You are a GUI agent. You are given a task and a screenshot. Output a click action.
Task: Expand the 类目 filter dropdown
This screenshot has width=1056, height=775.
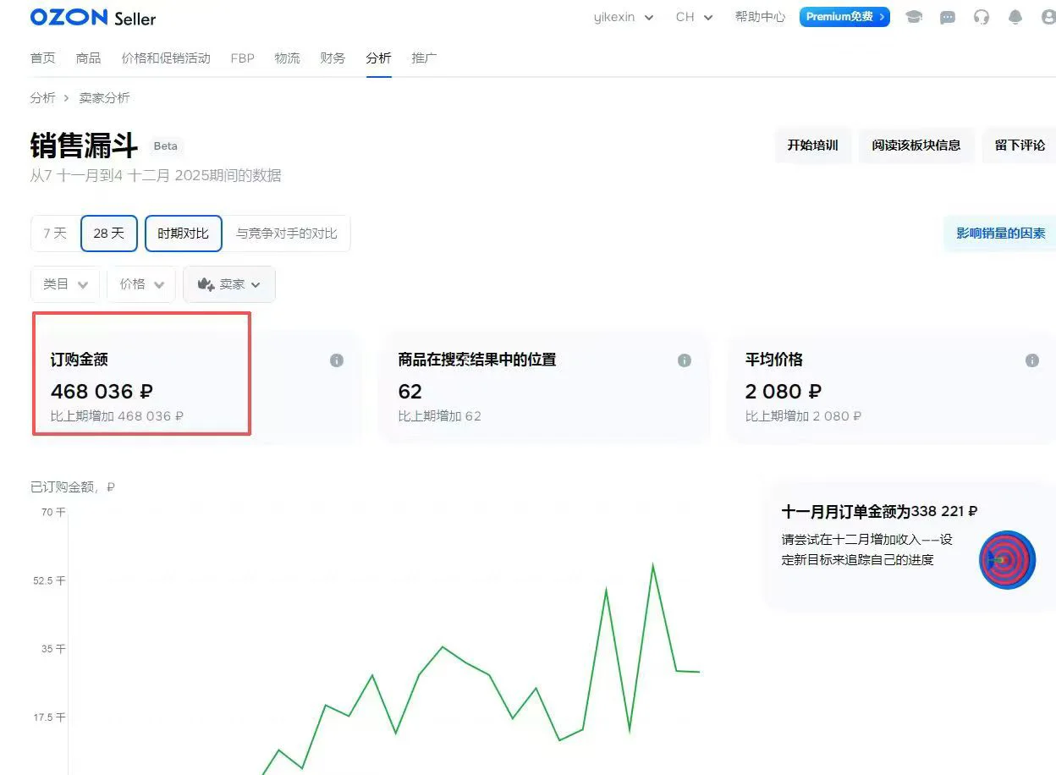point(64,284)
